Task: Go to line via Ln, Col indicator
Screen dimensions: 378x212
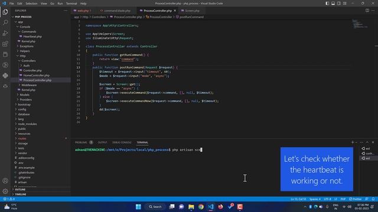Action: point(298,199)
